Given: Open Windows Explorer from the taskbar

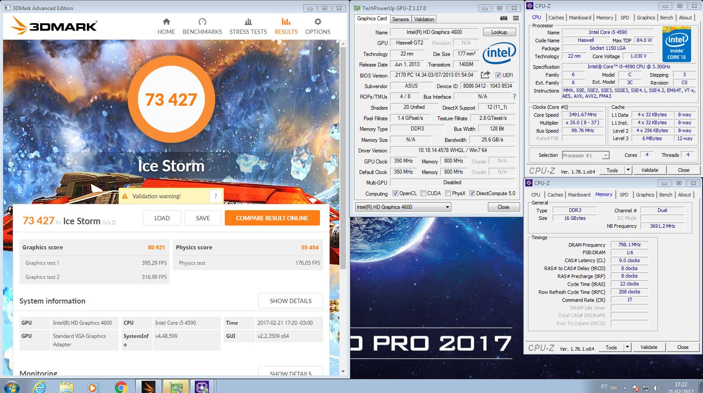Looking at the screenshot, I should pyautogui.click(x=67, y=387).
